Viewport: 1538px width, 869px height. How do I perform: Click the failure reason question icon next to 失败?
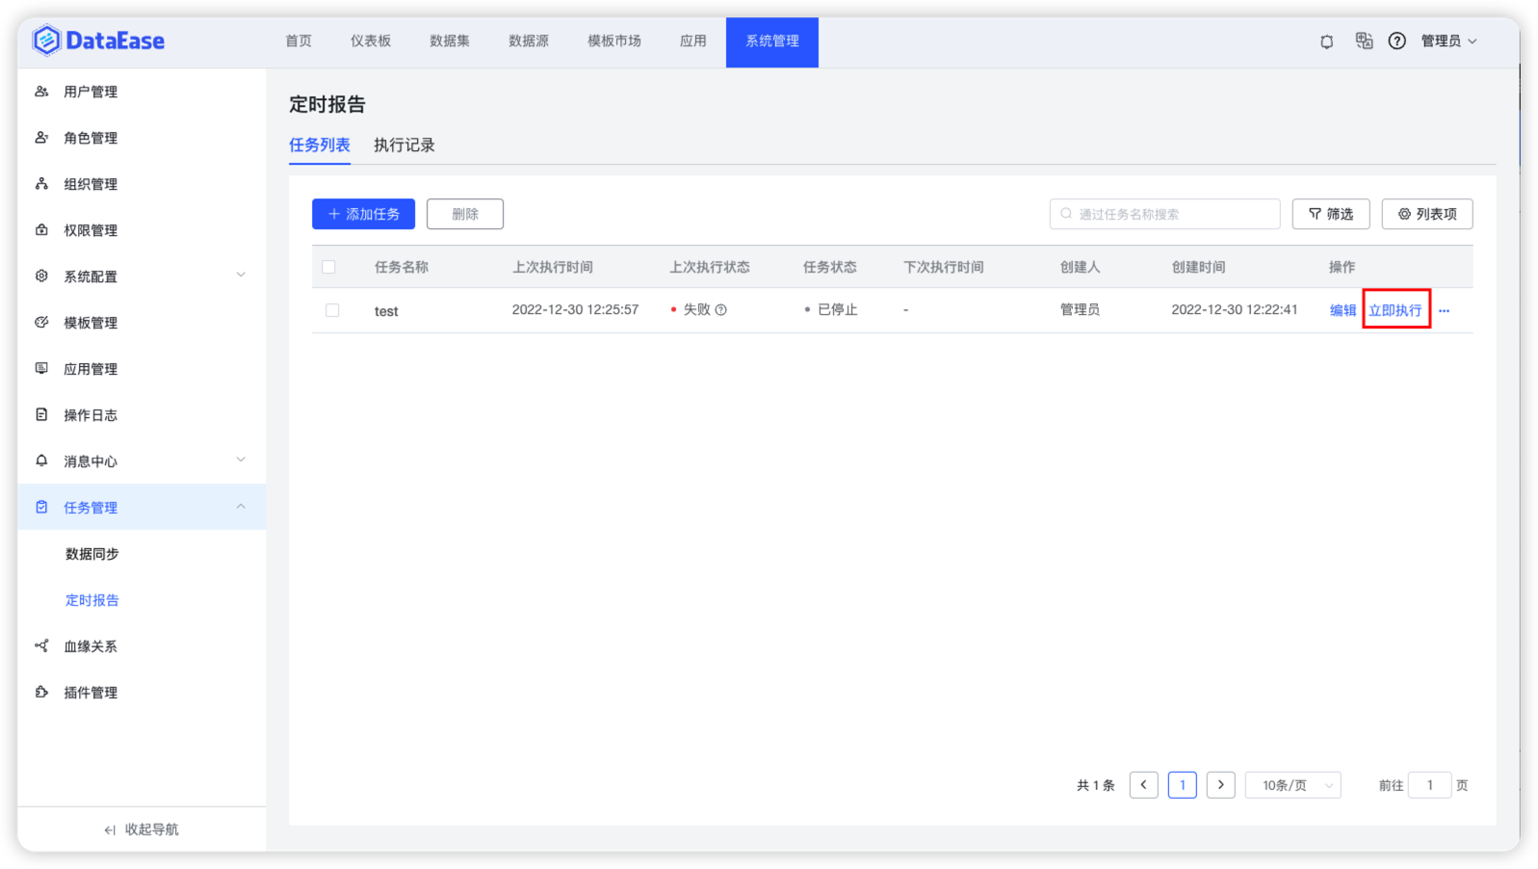tap(720, 310)
